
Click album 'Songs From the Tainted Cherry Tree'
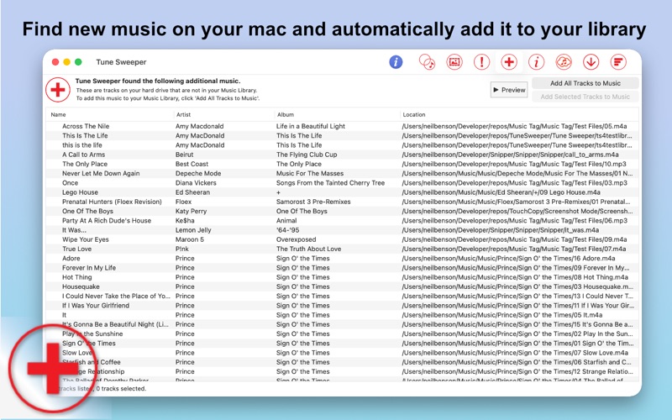330,182
